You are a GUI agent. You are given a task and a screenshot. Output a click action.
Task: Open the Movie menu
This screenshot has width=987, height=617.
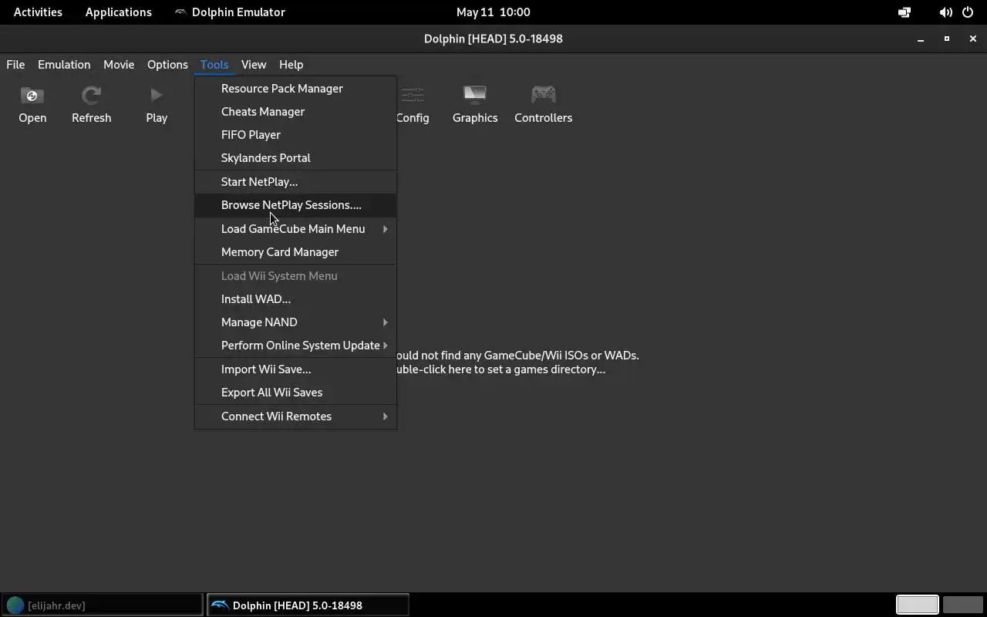tap(119, 65)
